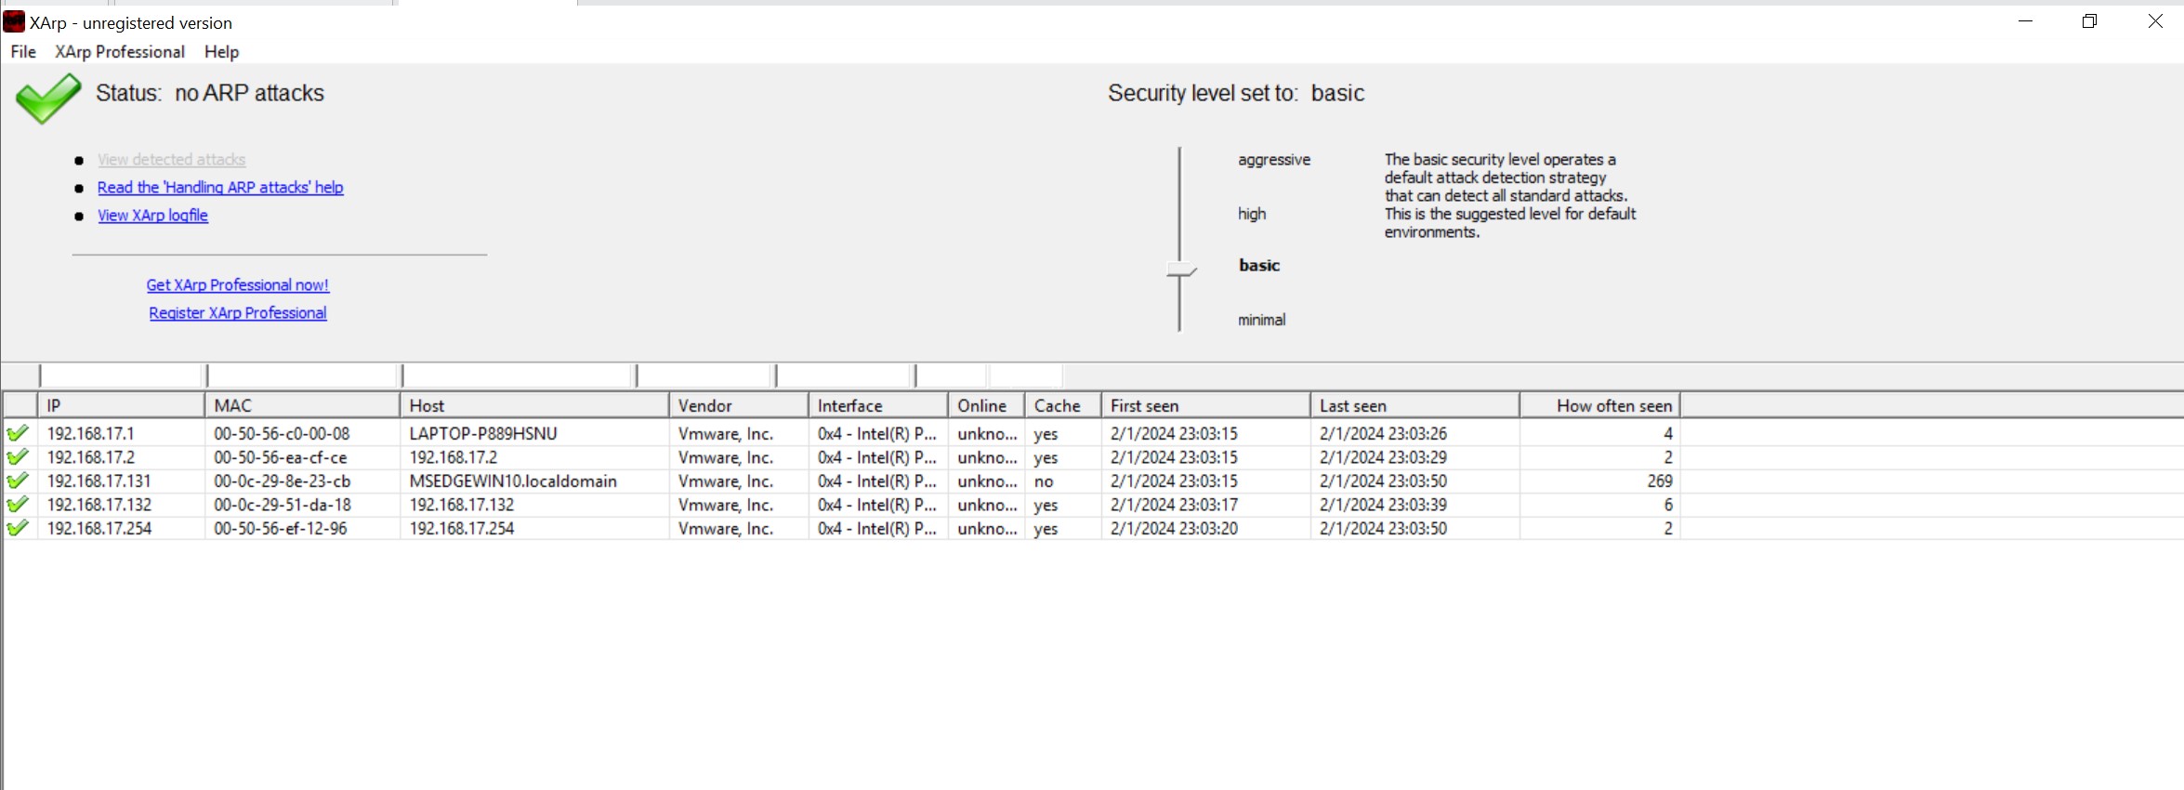Click Get XArp Professional now link

237,285
